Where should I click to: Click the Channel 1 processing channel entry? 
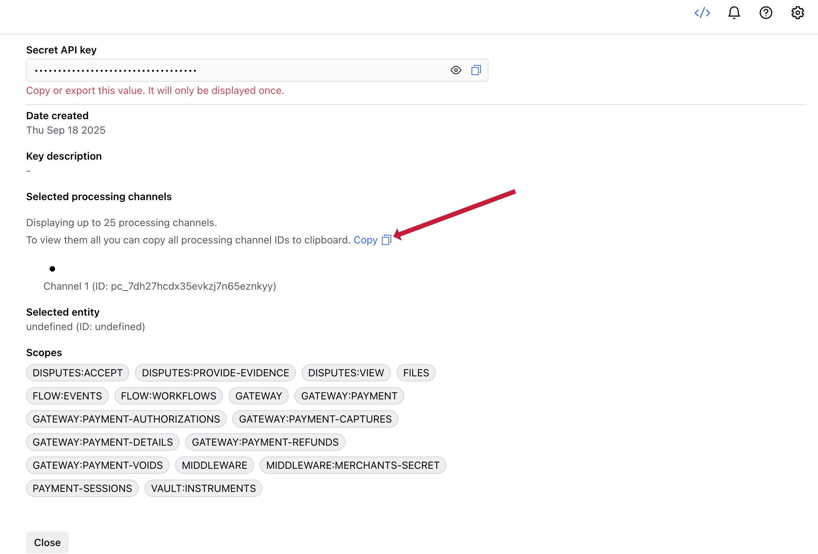pos(159,286)
